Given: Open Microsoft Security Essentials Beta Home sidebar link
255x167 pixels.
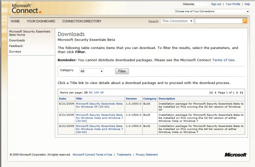Looking at the screenshot, I should coord(30,33).
